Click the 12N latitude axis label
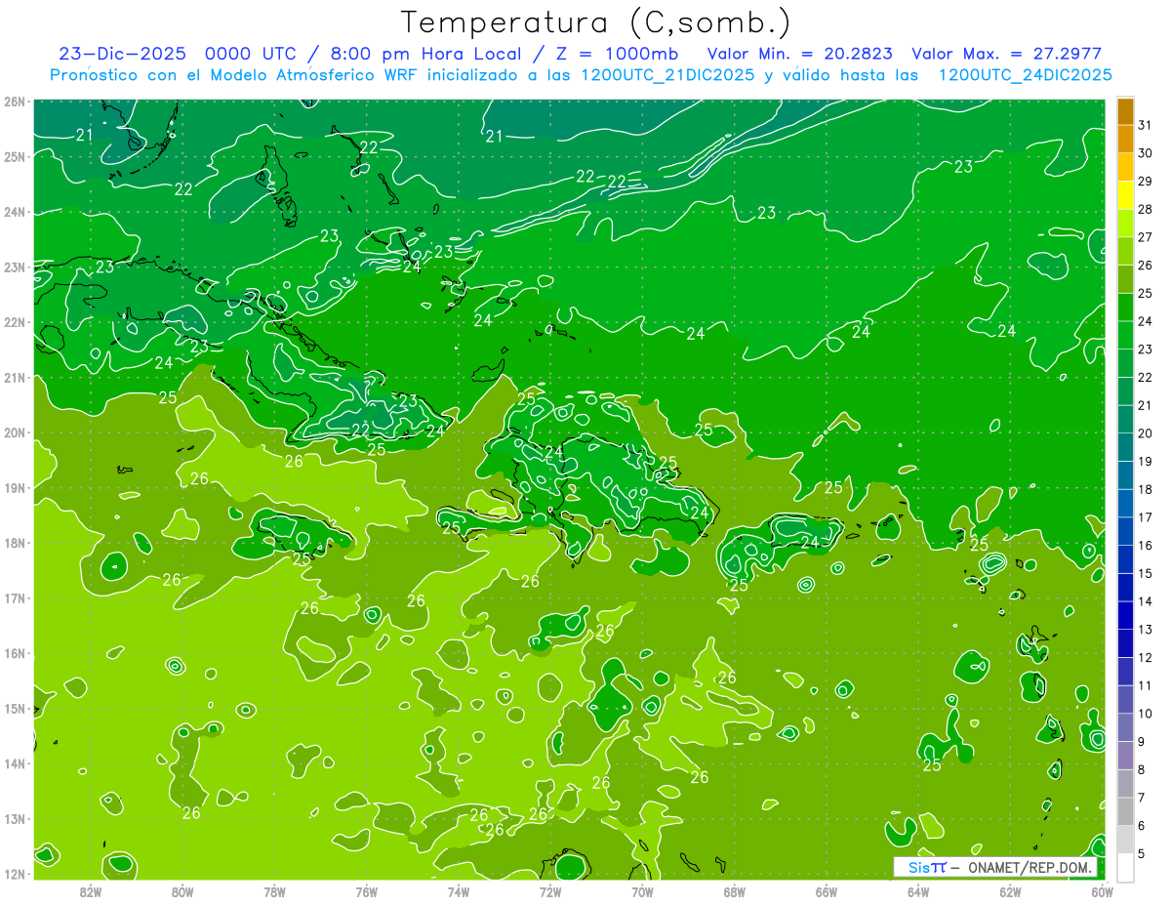Viewport: 1171px width, 905px height. click(x=15, y=874)
